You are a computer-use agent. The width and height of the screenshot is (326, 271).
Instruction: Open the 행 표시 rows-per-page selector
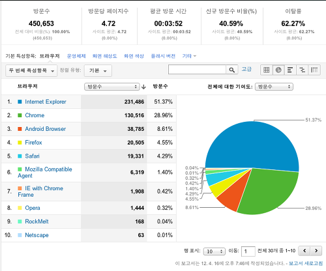215,251
